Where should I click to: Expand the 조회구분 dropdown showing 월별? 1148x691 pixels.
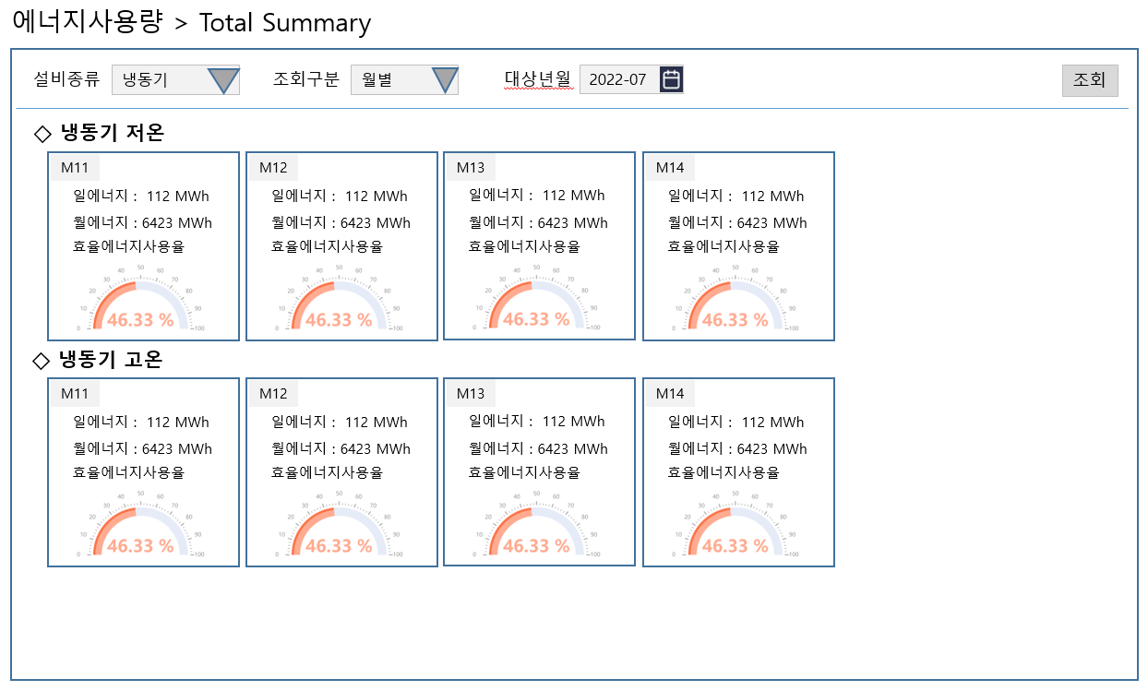(404, 80)
